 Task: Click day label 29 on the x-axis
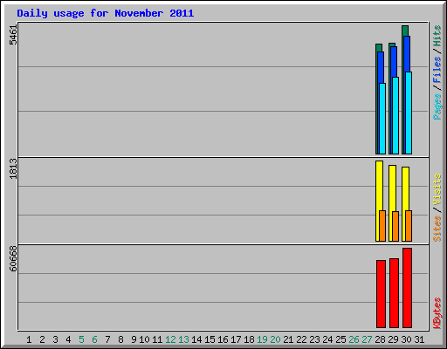point(393,339)
